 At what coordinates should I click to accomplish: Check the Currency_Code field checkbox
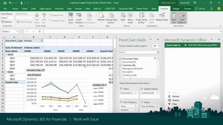coord(120,75)
